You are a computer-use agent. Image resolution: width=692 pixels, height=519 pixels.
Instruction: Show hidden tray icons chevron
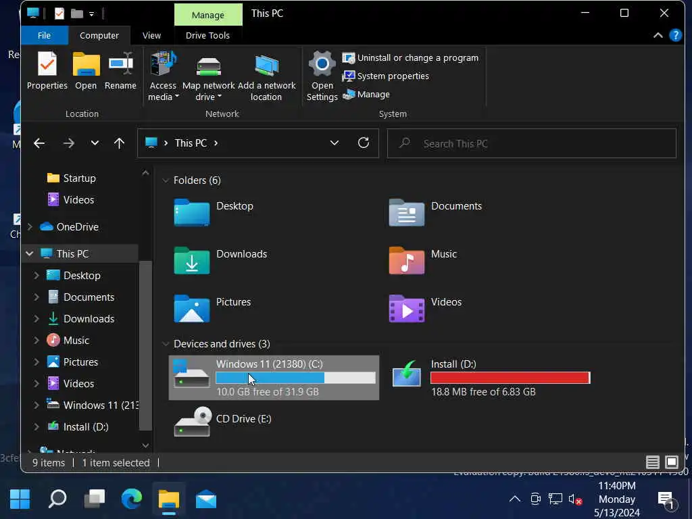pyautogui.click(x=514, y=499)
